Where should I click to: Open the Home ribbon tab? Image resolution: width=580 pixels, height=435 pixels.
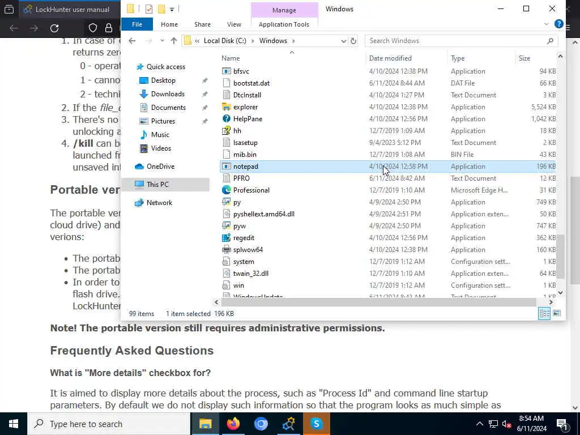pyautogui.click(x=169, y=24)
